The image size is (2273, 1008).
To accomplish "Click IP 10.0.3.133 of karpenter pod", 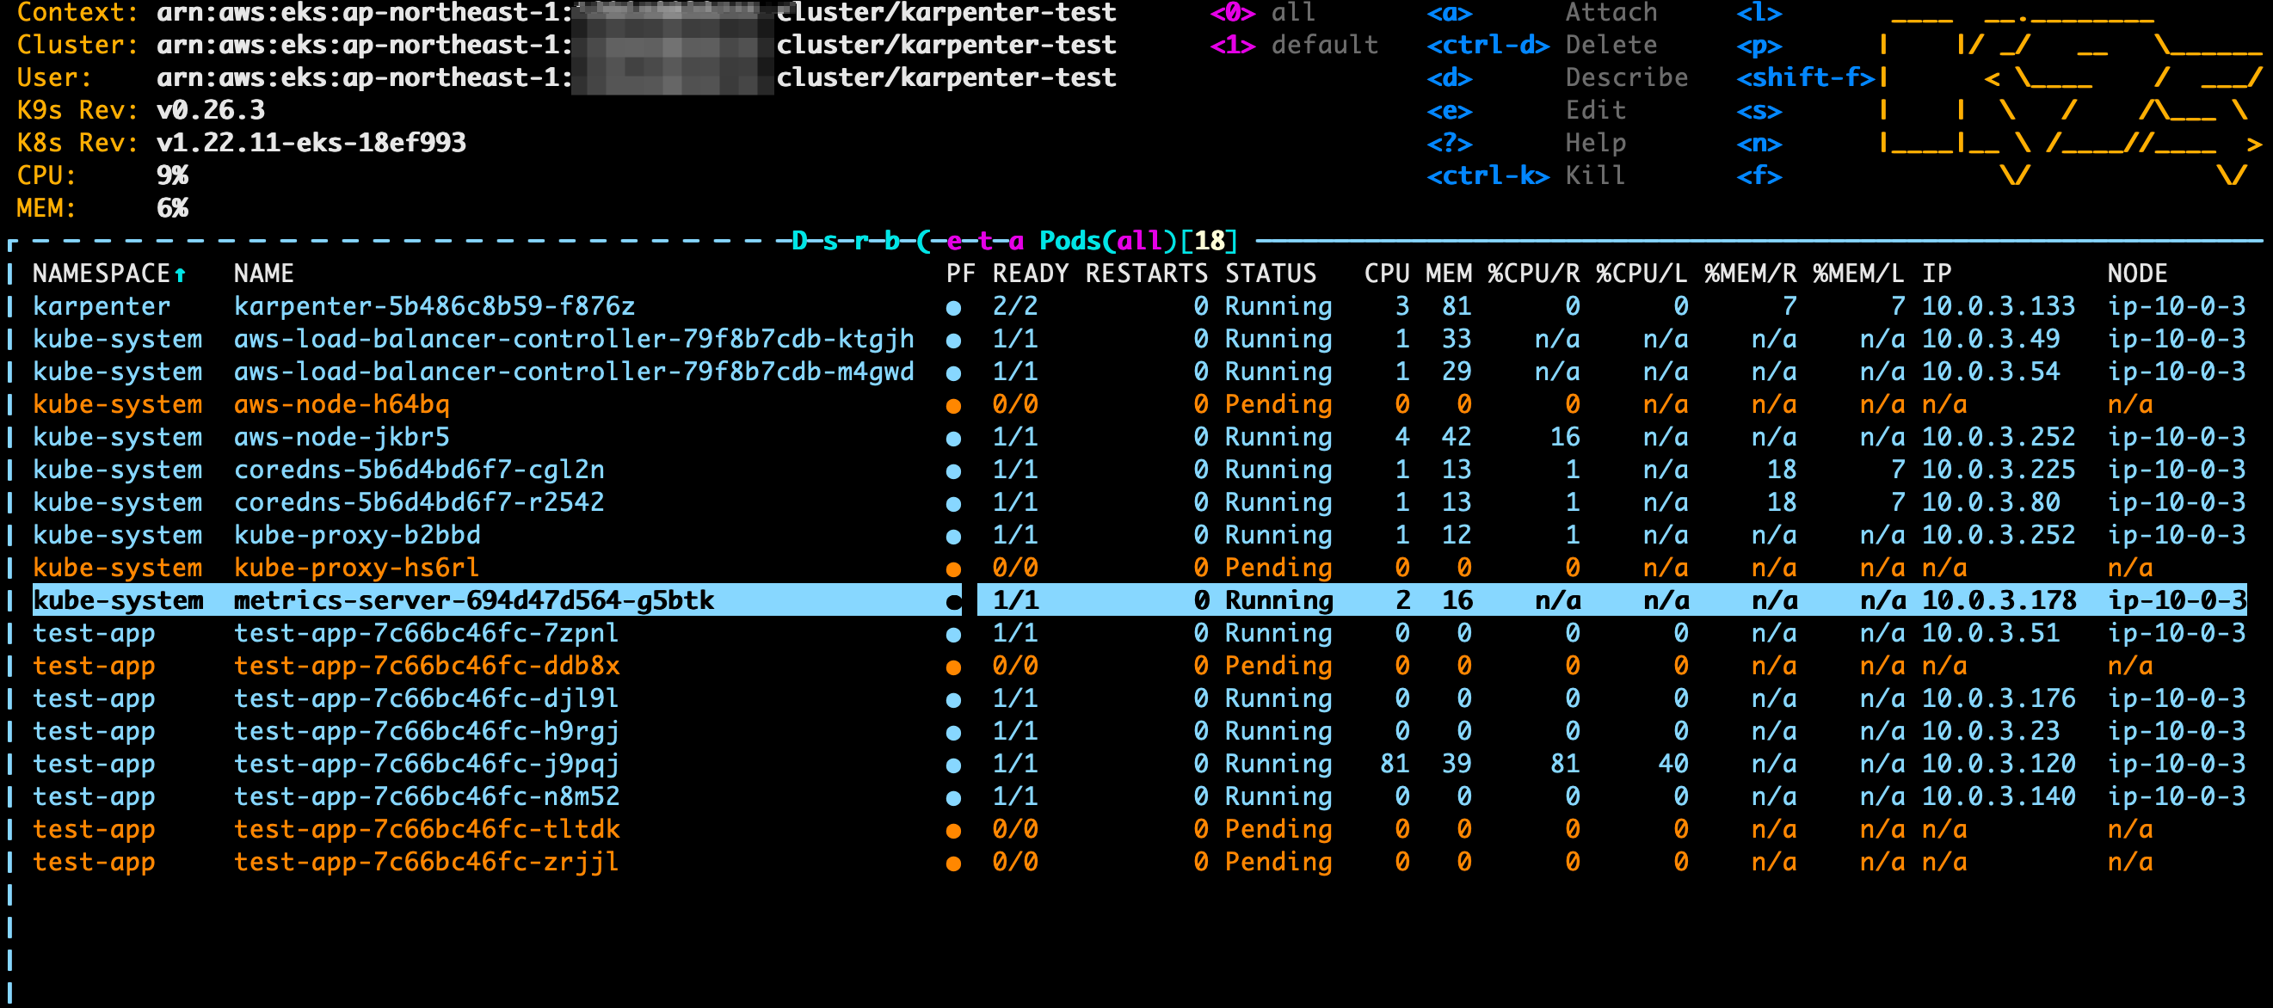I will [1998, 307].
